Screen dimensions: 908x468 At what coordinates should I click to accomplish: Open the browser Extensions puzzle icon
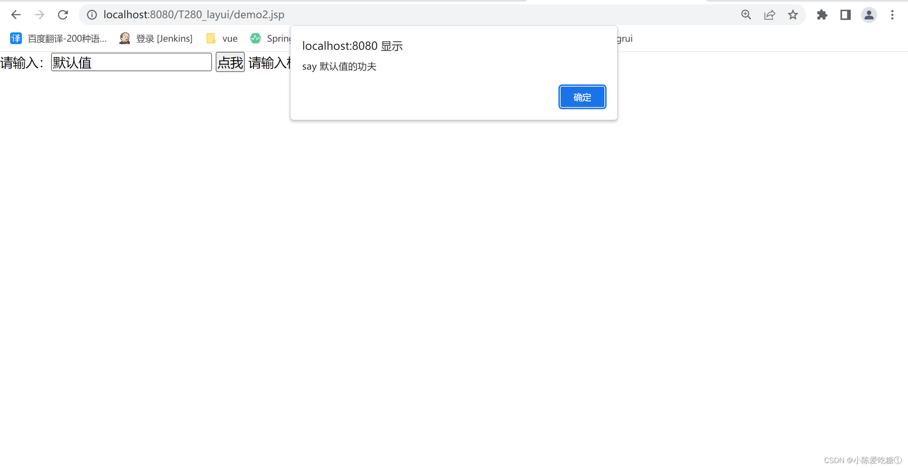(822, 15)
